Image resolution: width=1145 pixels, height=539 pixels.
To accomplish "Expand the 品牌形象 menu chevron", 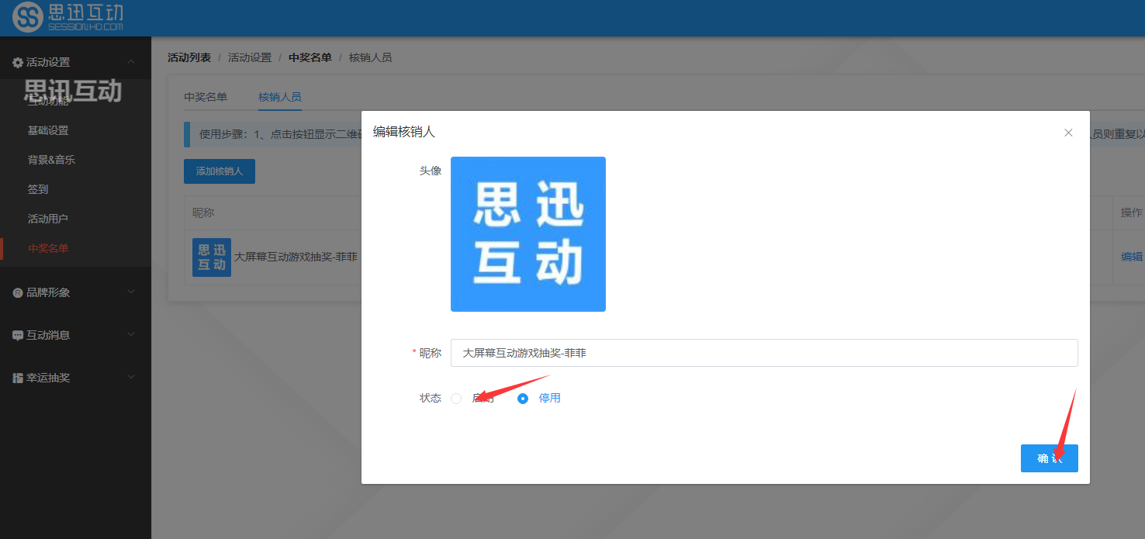I will pyautogui.click(x=131, y=292).
